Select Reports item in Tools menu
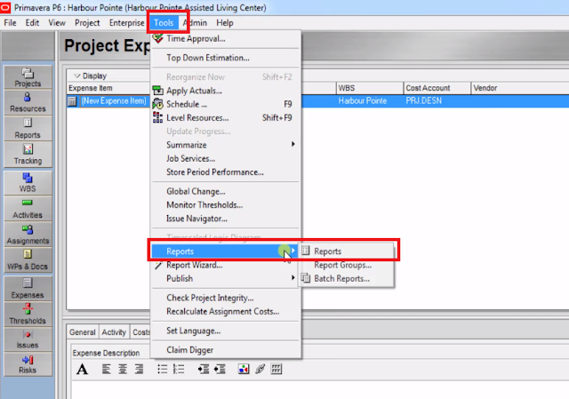The image size is (569, 399). (225, 251)
